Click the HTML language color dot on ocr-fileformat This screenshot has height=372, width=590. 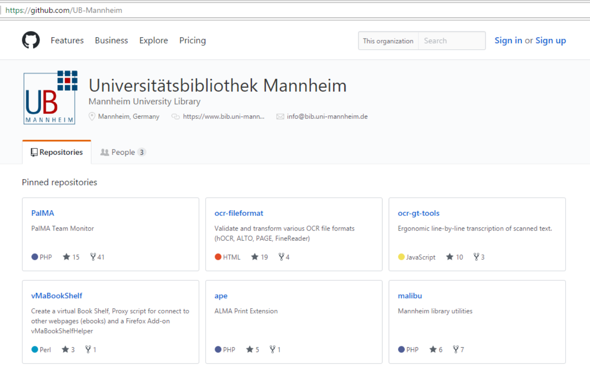(x=218, y=257)
